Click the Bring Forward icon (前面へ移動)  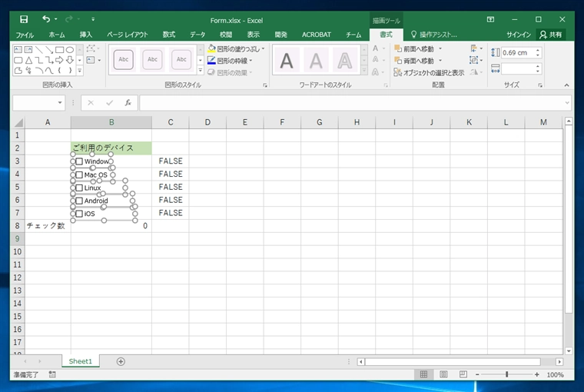(x=398, y=48)
